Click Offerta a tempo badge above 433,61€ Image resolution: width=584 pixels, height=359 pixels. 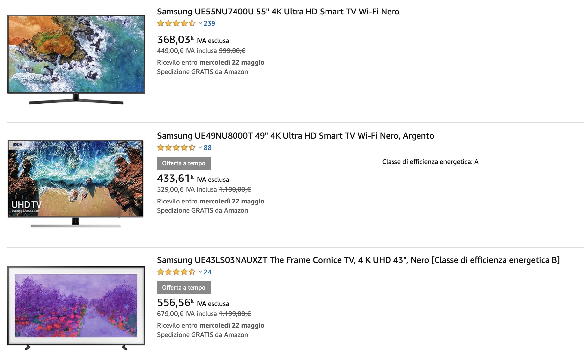point(184,163)
